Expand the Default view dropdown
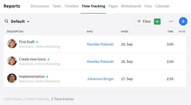The height and width of the screenshot is (105, 191). coord(20,21)
